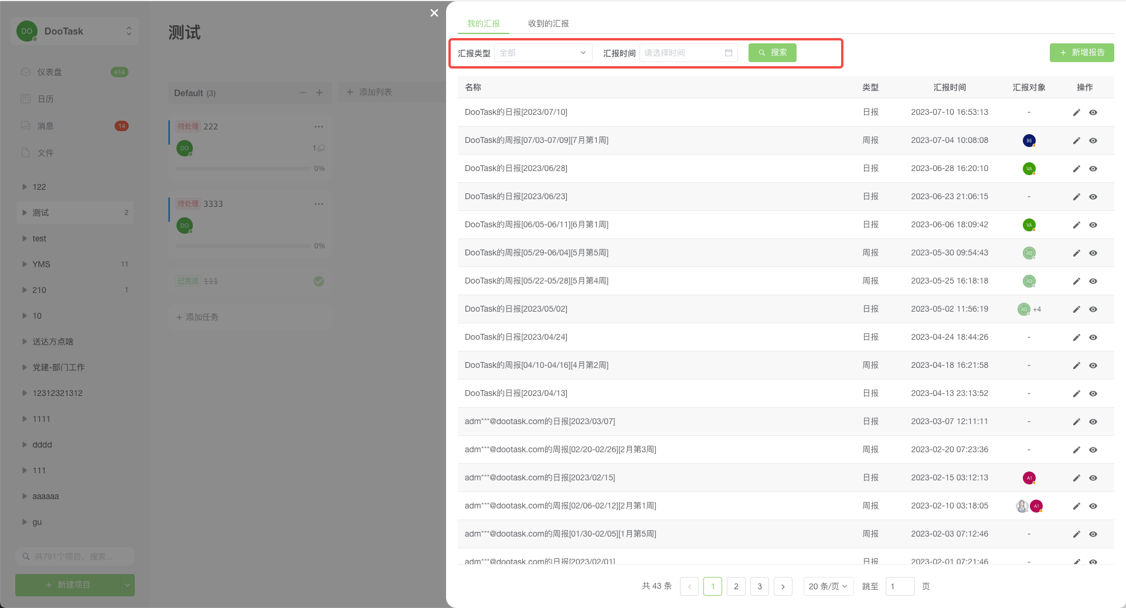Screen dimensions: 1126x608
Task: Switch to the 收到的汇报 tab
Action: pyautogui.click(x=548, y=23)
